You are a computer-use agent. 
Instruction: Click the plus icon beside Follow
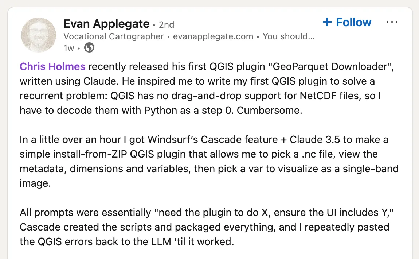coord(327,22)
